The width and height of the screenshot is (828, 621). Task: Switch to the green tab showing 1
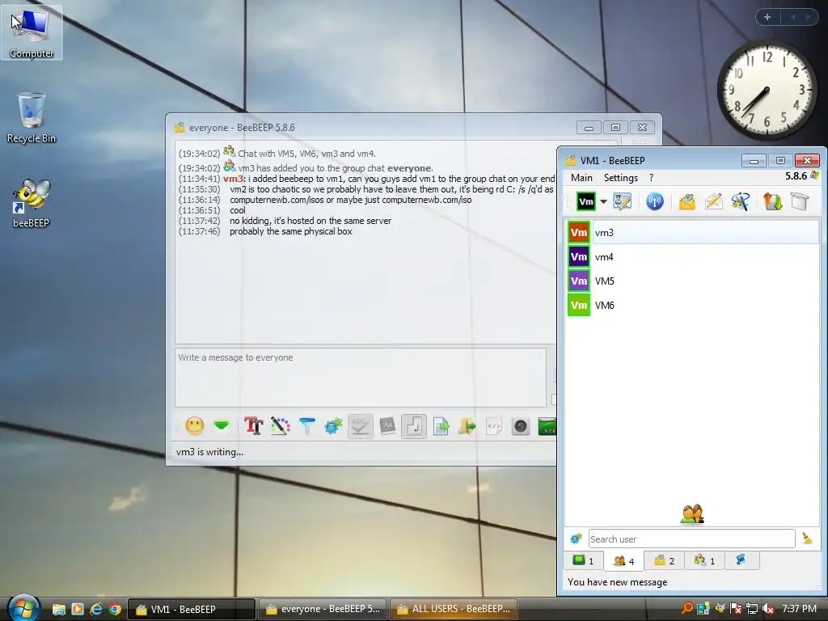tap(584, 561)
